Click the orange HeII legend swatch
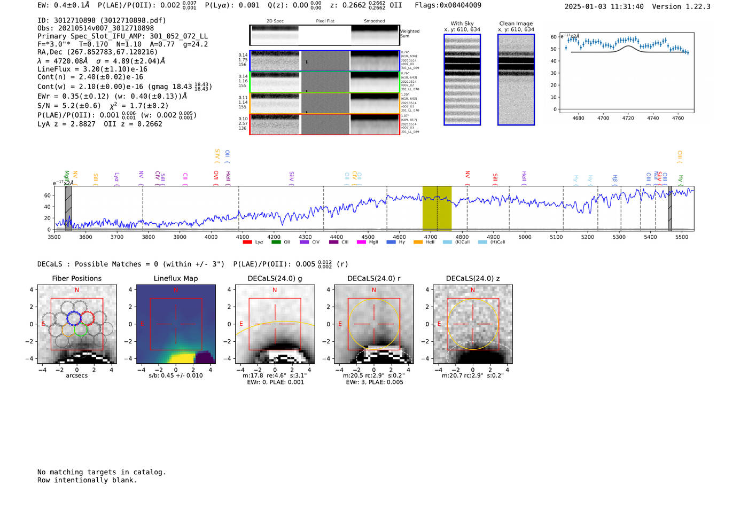 tap(418, 242)
